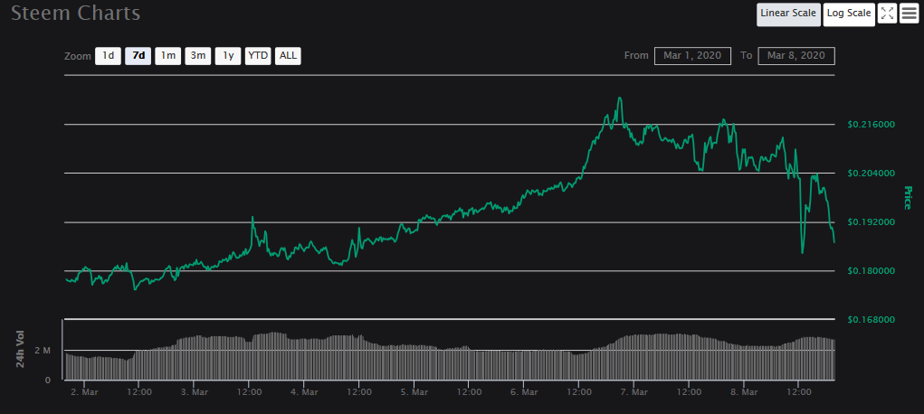Image resolution: width=924 pixels, height=414 pixels.
Task: Click the 6. Mar date label
Action: click(x=523, y=391)
